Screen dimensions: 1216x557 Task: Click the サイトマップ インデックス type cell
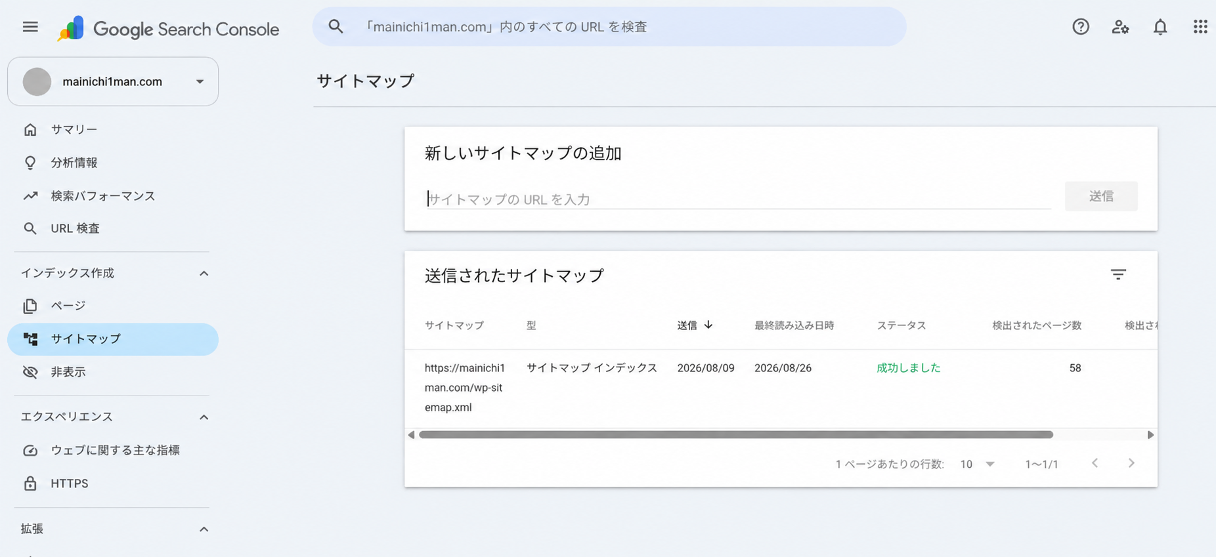tap(592, 368)
